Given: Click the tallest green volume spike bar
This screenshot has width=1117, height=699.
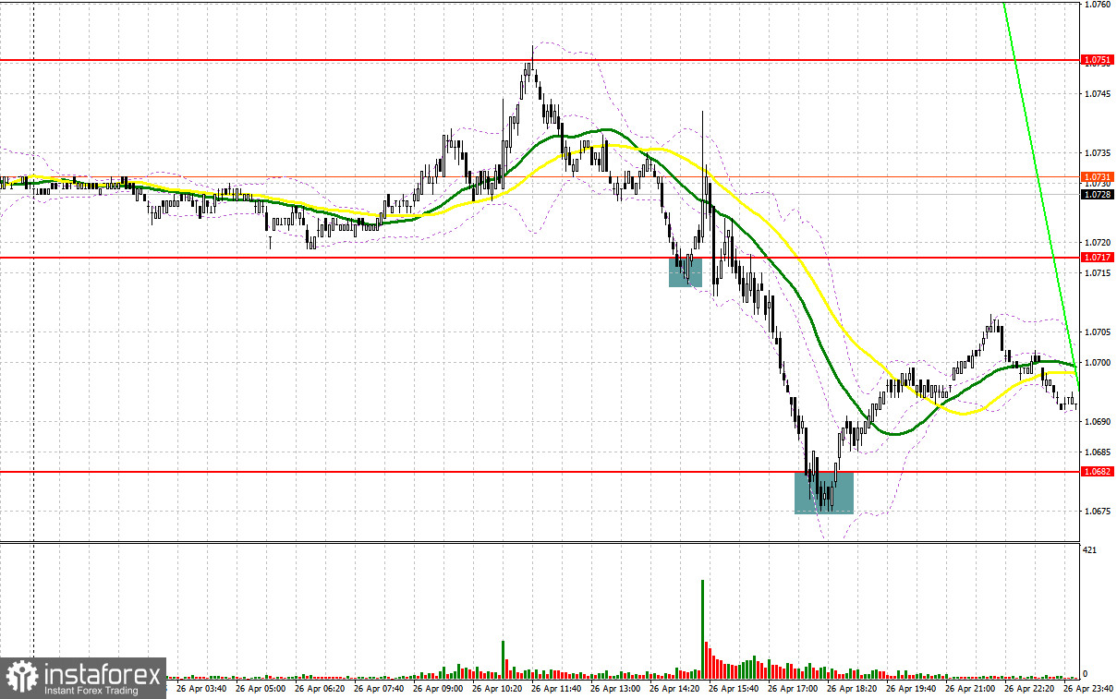Looking at the screenshot, I should [x=703, y=628].
